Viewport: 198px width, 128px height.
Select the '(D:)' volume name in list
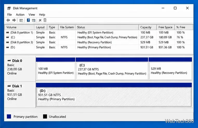click(x=13, y=47)
